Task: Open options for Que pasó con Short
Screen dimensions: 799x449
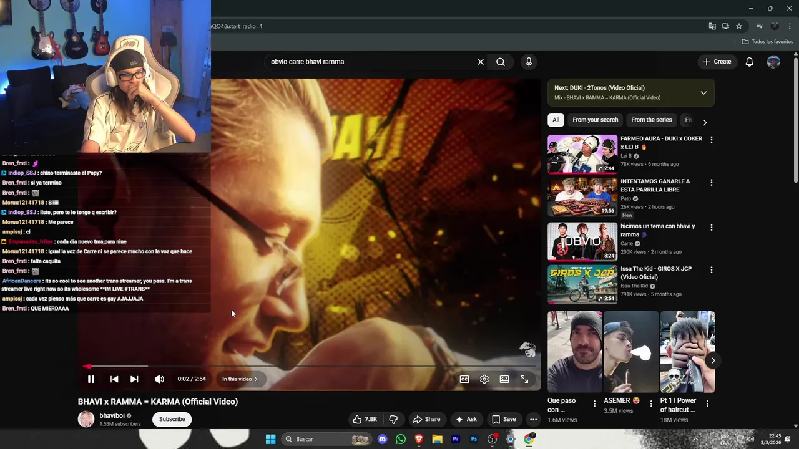Action: pyautogui.click(x=594, y=403)
